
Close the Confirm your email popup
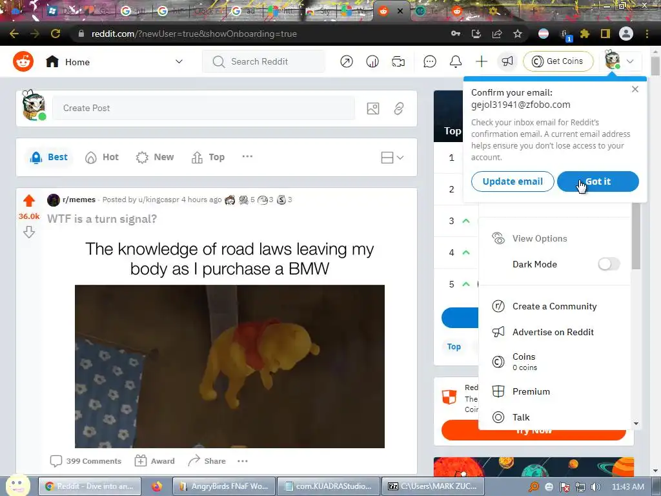635,89
